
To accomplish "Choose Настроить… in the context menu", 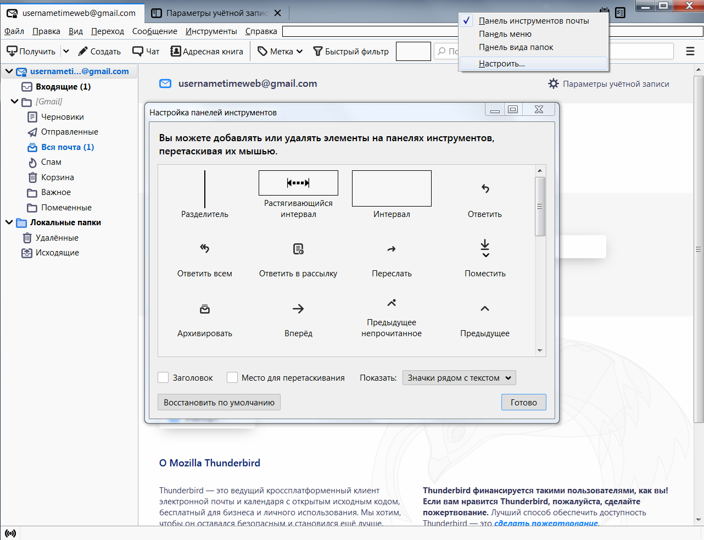I will 501,64.
